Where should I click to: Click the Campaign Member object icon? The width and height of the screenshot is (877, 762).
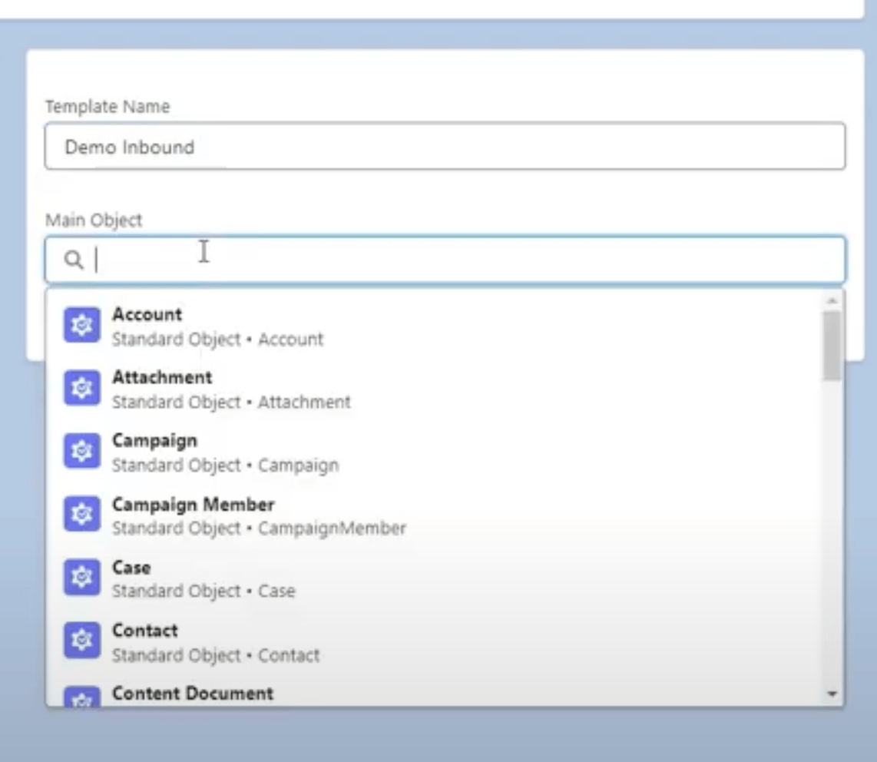coord(81,514)
